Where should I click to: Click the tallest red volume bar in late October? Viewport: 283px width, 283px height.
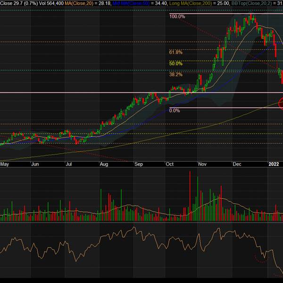coord(190,196)
